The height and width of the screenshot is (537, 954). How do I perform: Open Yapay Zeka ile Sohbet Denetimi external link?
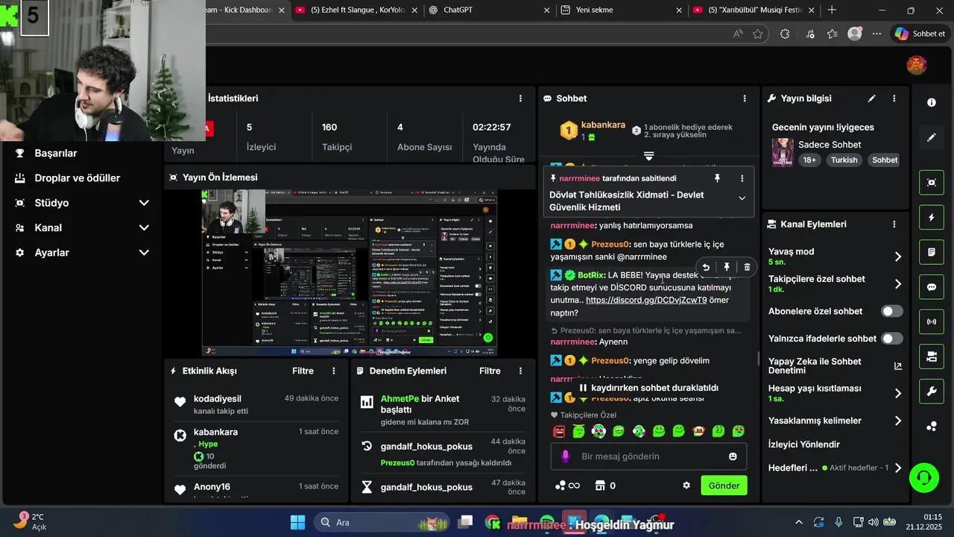click(897, 366)
